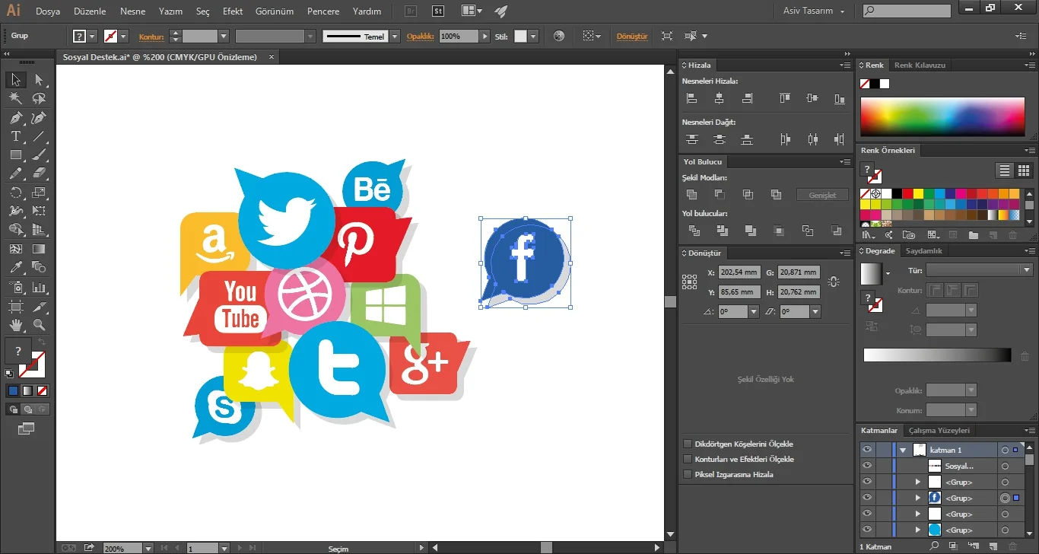Switch swatches to thumbnail grid view
This screenshot has width=1039, height=554.
[x=1024, y=170]
